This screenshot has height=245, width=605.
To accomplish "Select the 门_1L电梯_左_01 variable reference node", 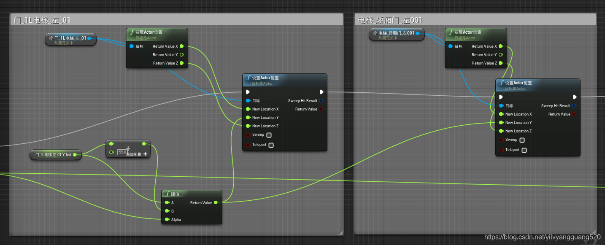I will click(x=70, y=40).
